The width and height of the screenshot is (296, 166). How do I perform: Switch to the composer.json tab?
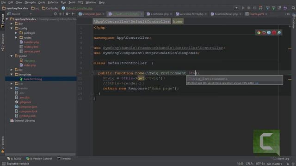(92, 14)
